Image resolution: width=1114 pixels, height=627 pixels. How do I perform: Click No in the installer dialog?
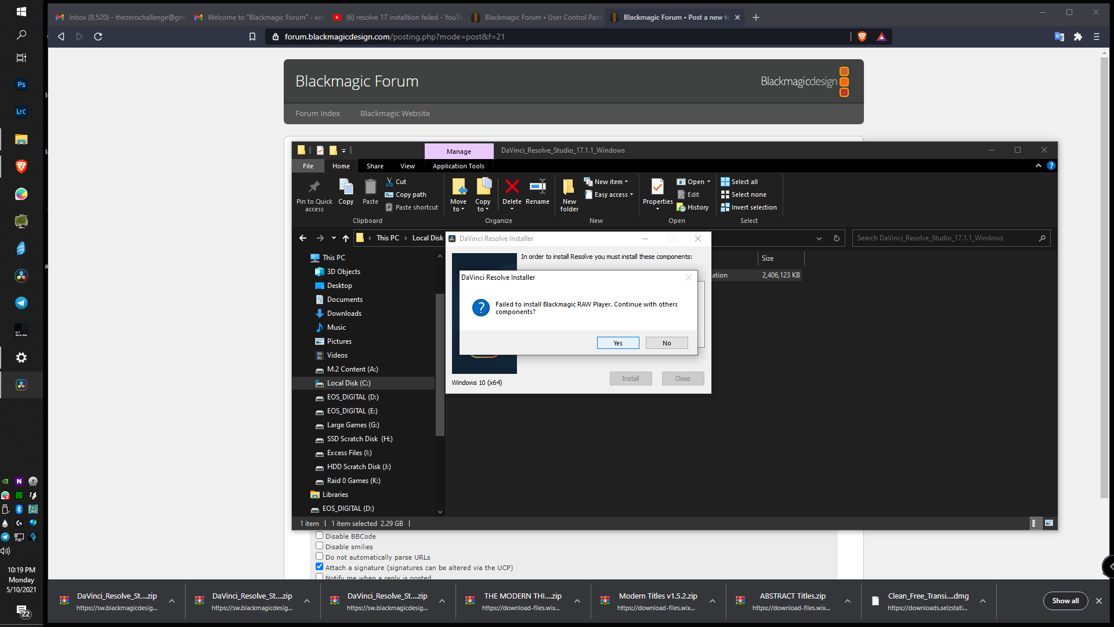coord(667,343)
